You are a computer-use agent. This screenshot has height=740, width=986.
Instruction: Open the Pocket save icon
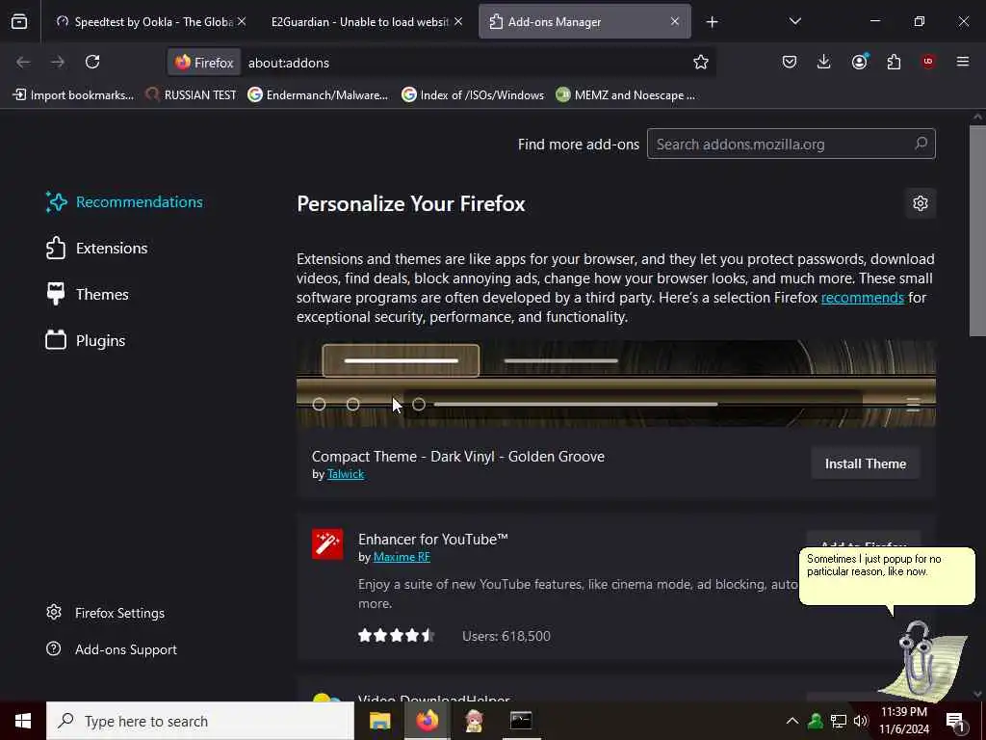pos(790,62)
